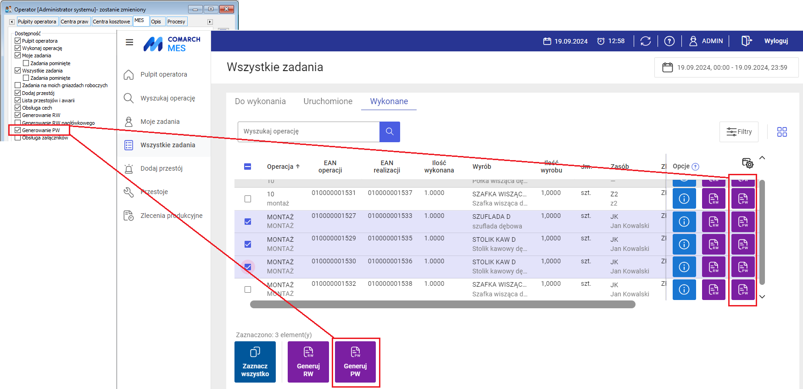Generate PW for SZUFLADA D row
The width and height of the screenshot is (803, 389).
(x=743, y=222)
